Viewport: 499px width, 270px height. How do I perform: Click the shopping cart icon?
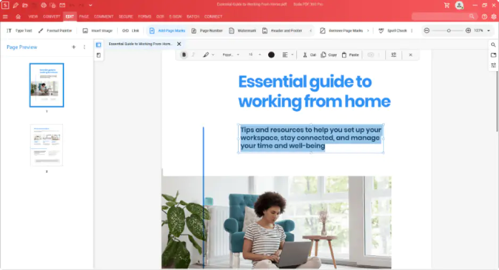(446, 5)
